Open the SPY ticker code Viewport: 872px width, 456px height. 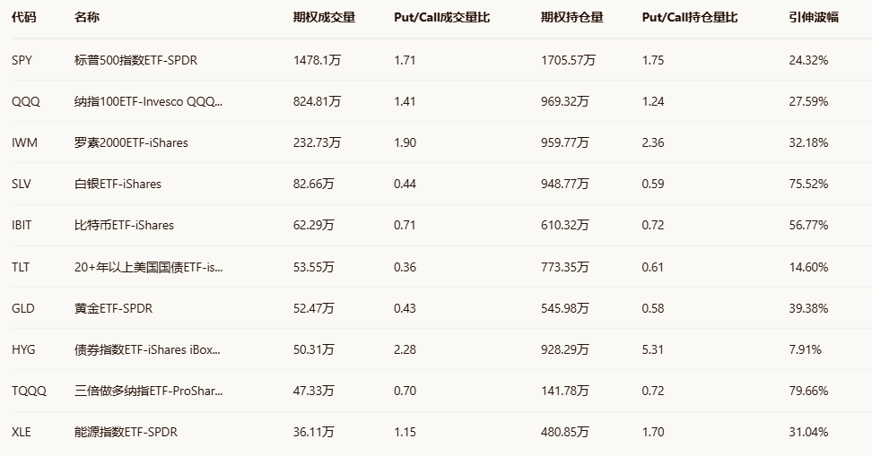[22, 60]
